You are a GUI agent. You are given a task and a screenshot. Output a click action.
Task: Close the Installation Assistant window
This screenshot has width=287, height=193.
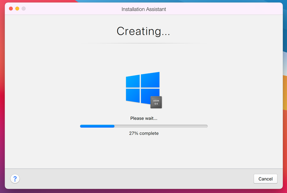11,9
